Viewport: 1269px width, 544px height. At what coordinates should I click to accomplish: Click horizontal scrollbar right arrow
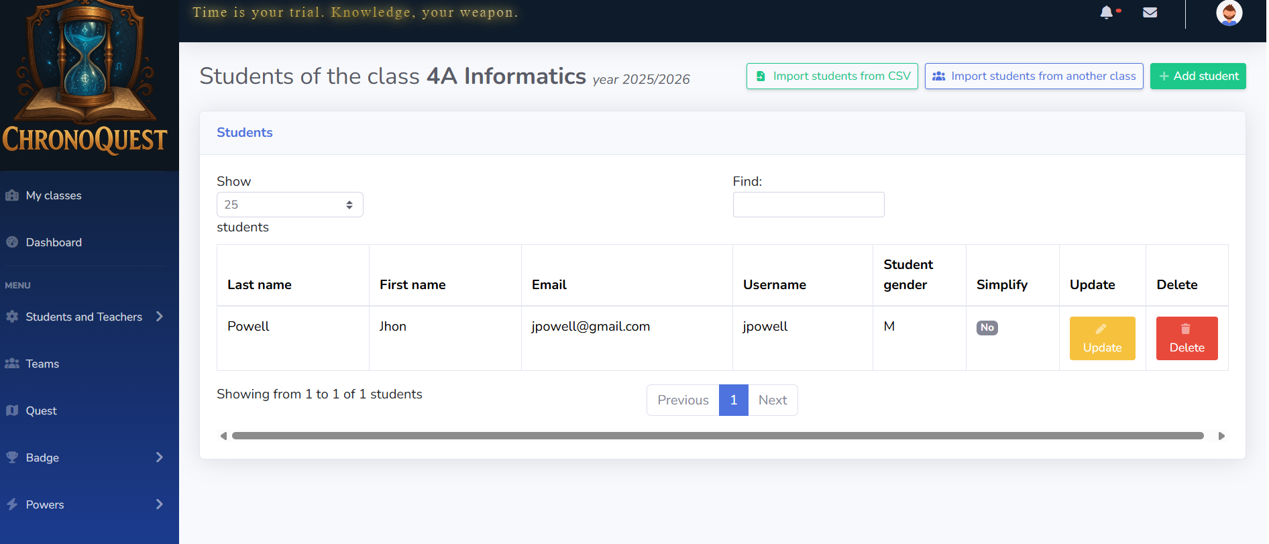[x=1221, y=436]
